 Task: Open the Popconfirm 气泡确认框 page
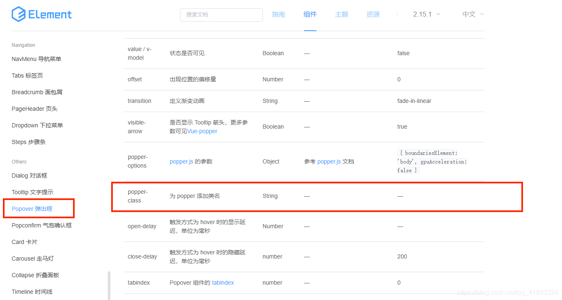(41, 225)
